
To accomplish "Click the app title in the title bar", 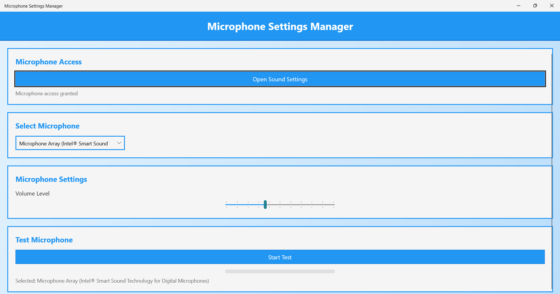I will pyautogui.click(x=34, y=6).
